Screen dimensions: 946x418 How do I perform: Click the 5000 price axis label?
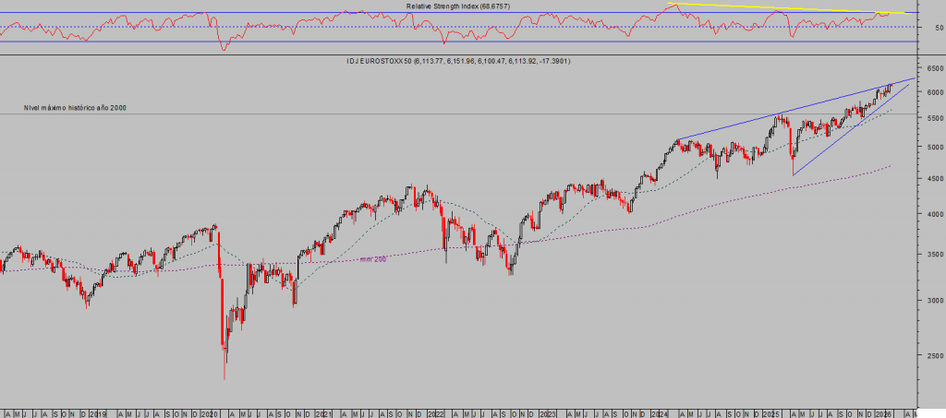pyautogui.click(x=933, y=148)
